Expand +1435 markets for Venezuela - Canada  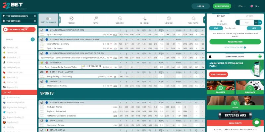pos(115,125)
